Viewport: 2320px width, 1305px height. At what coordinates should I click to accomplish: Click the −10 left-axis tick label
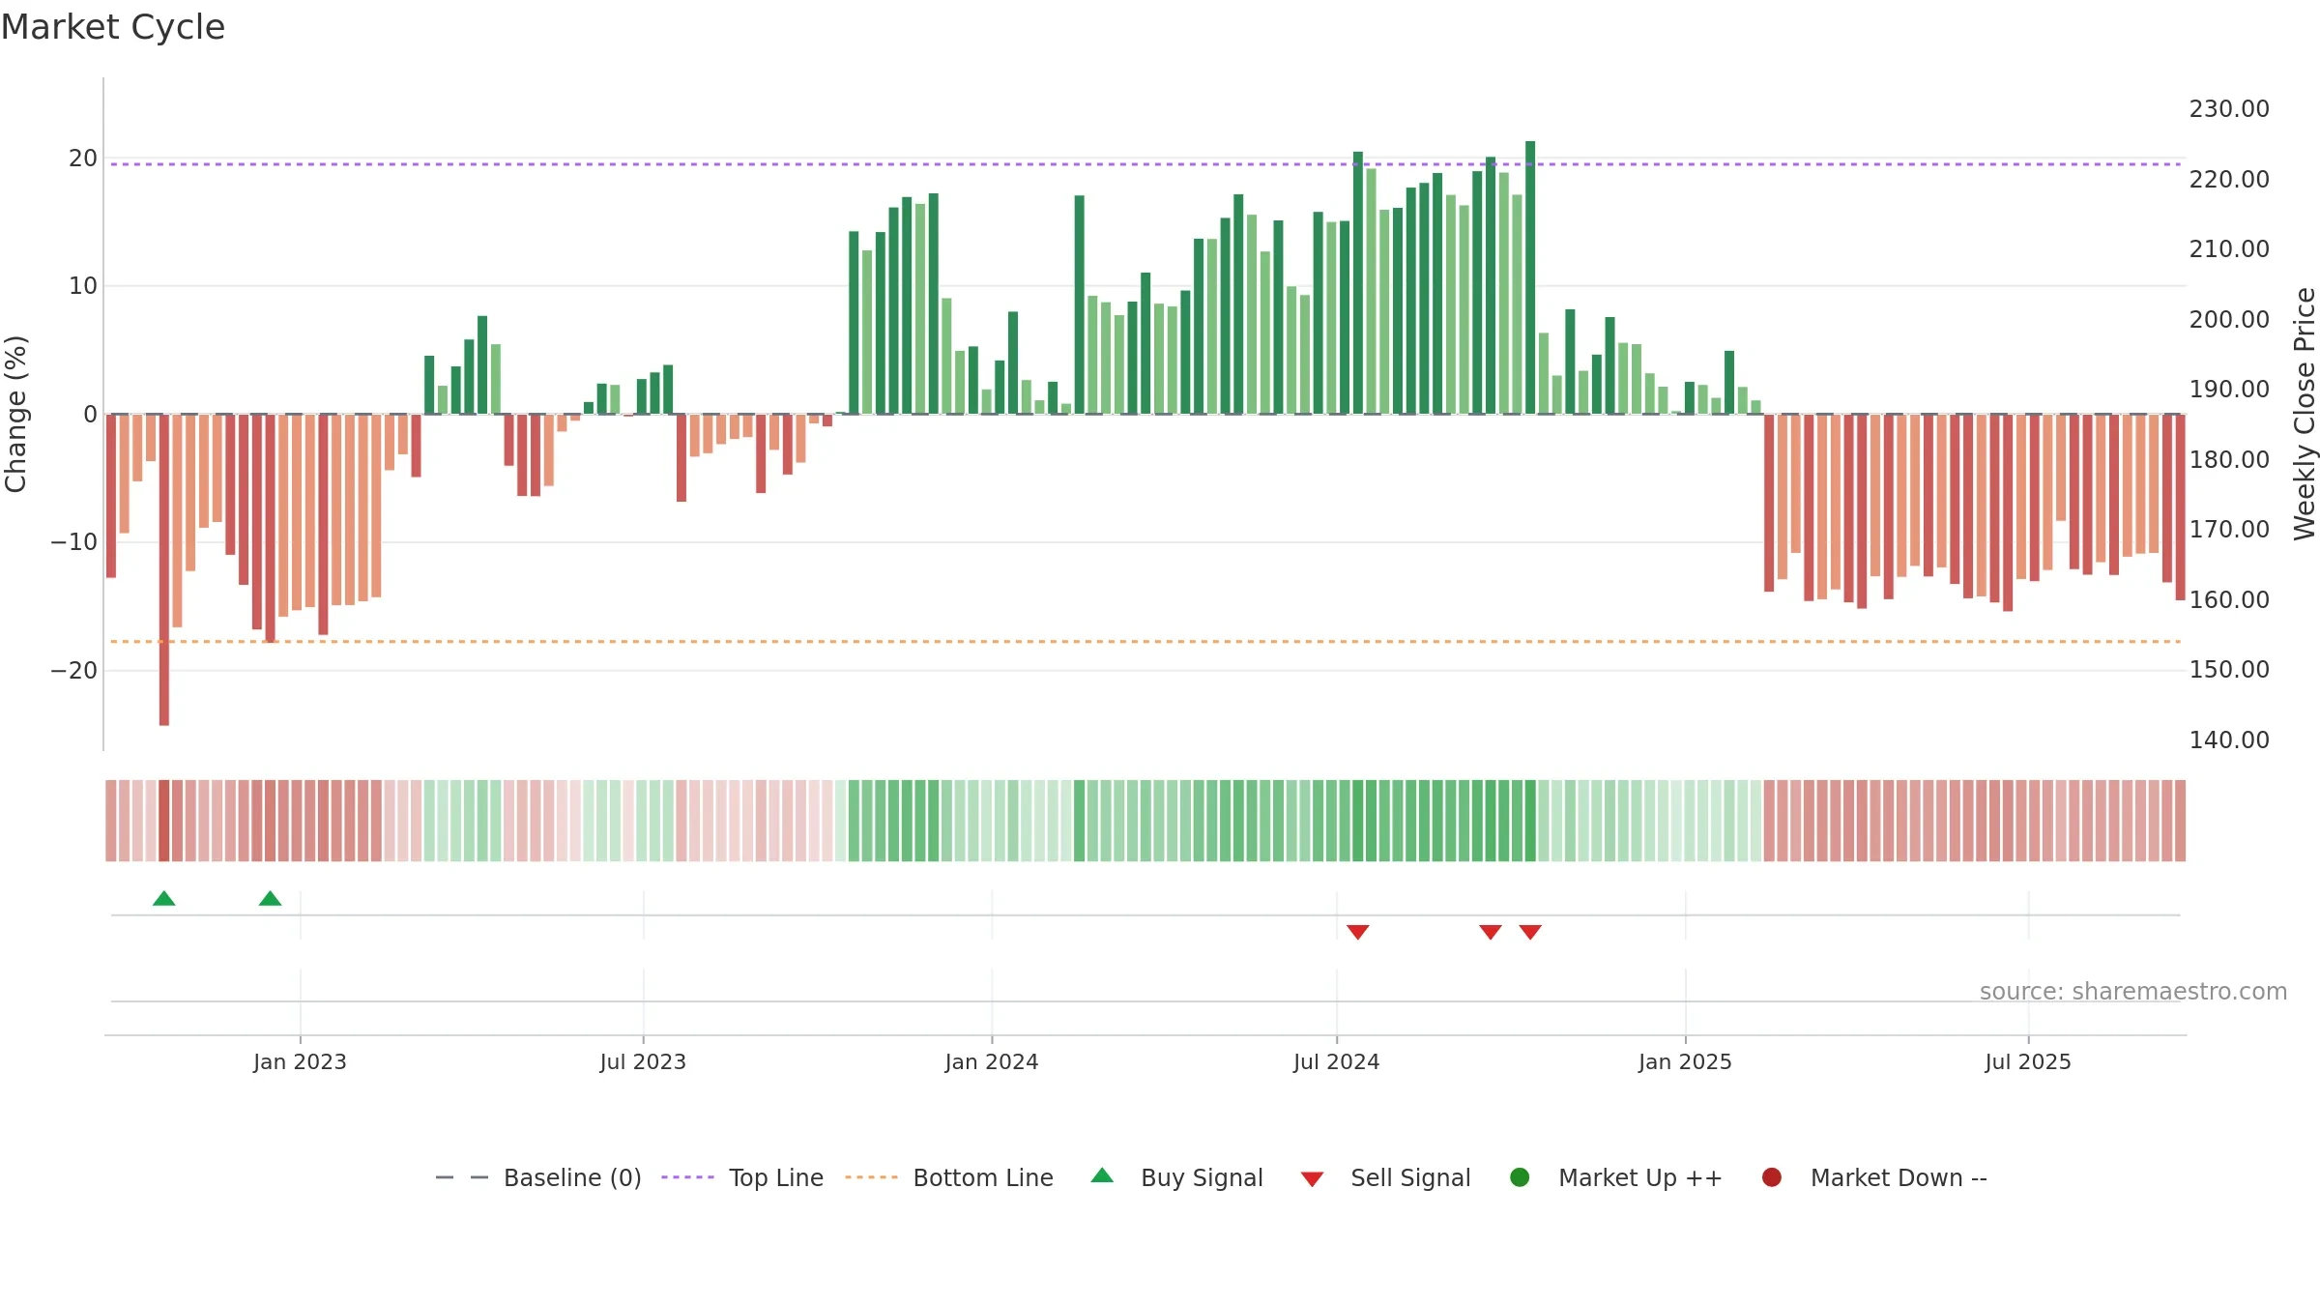pyautogui.click(x=74, y=542)
